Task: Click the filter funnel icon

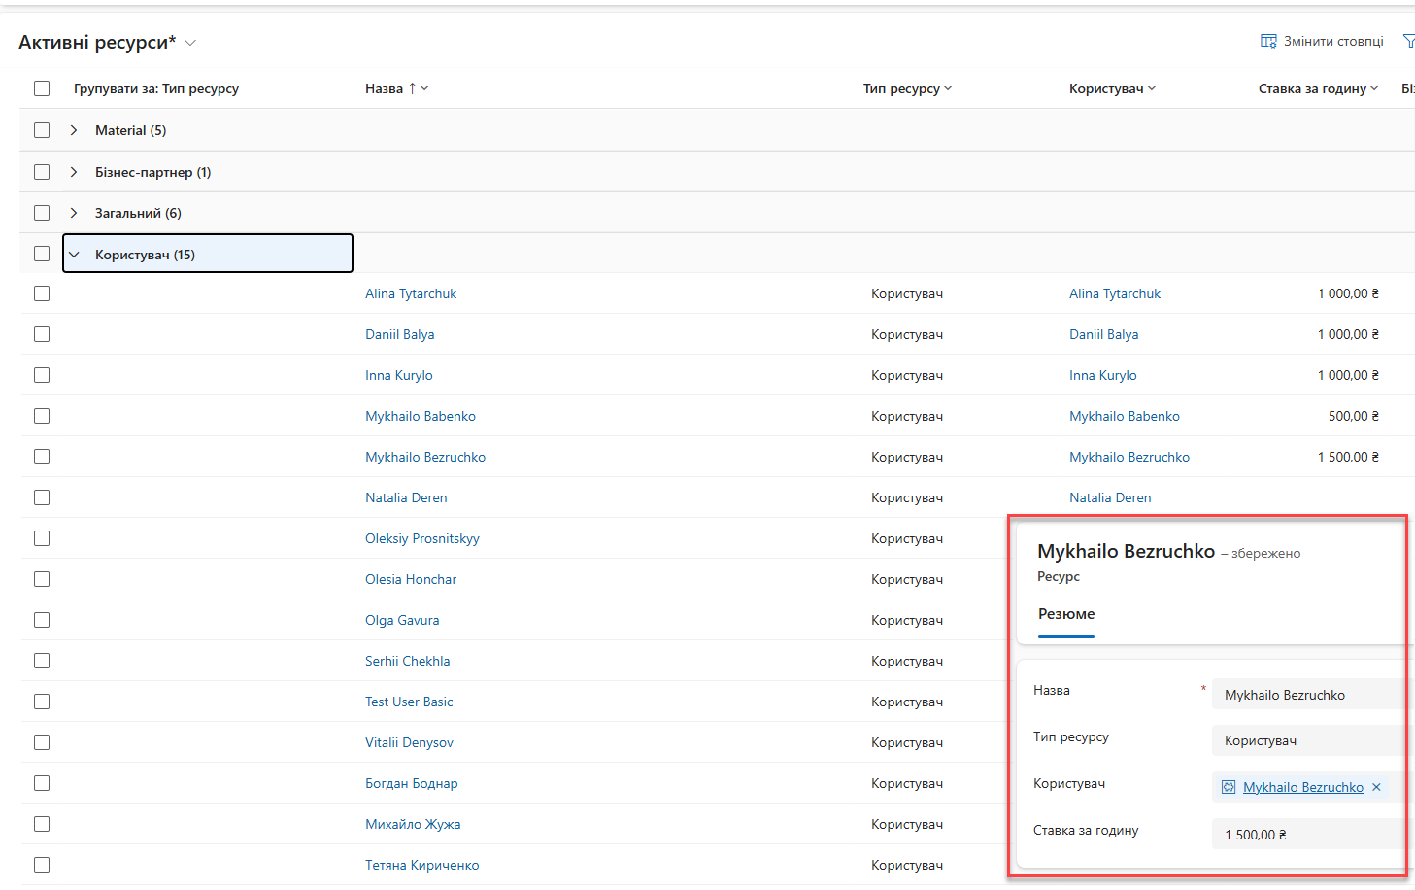Action: 1408,41
